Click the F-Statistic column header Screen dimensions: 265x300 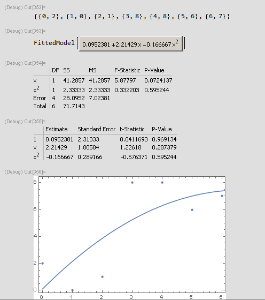(127, 70)
